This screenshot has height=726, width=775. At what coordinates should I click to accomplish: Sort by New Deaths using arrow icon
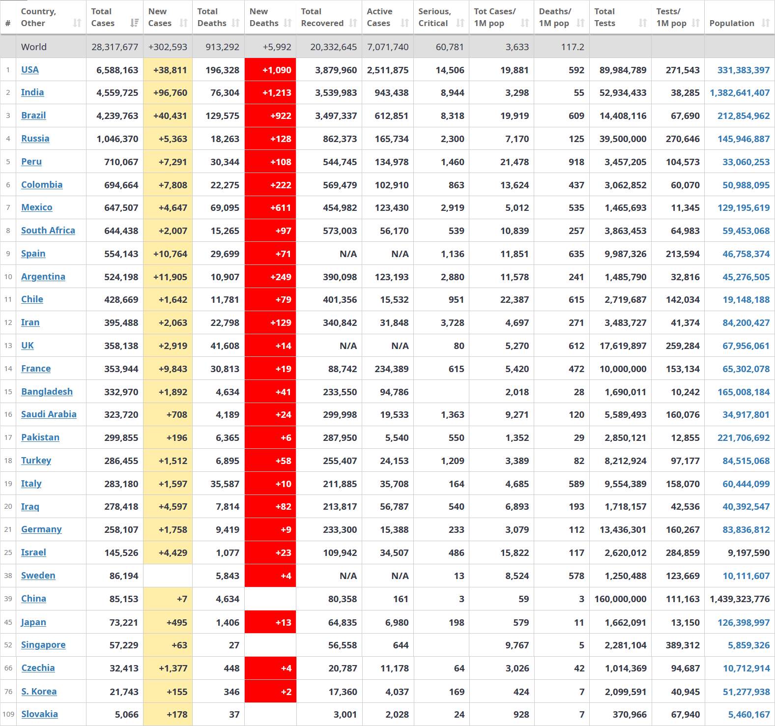[287, 23]
